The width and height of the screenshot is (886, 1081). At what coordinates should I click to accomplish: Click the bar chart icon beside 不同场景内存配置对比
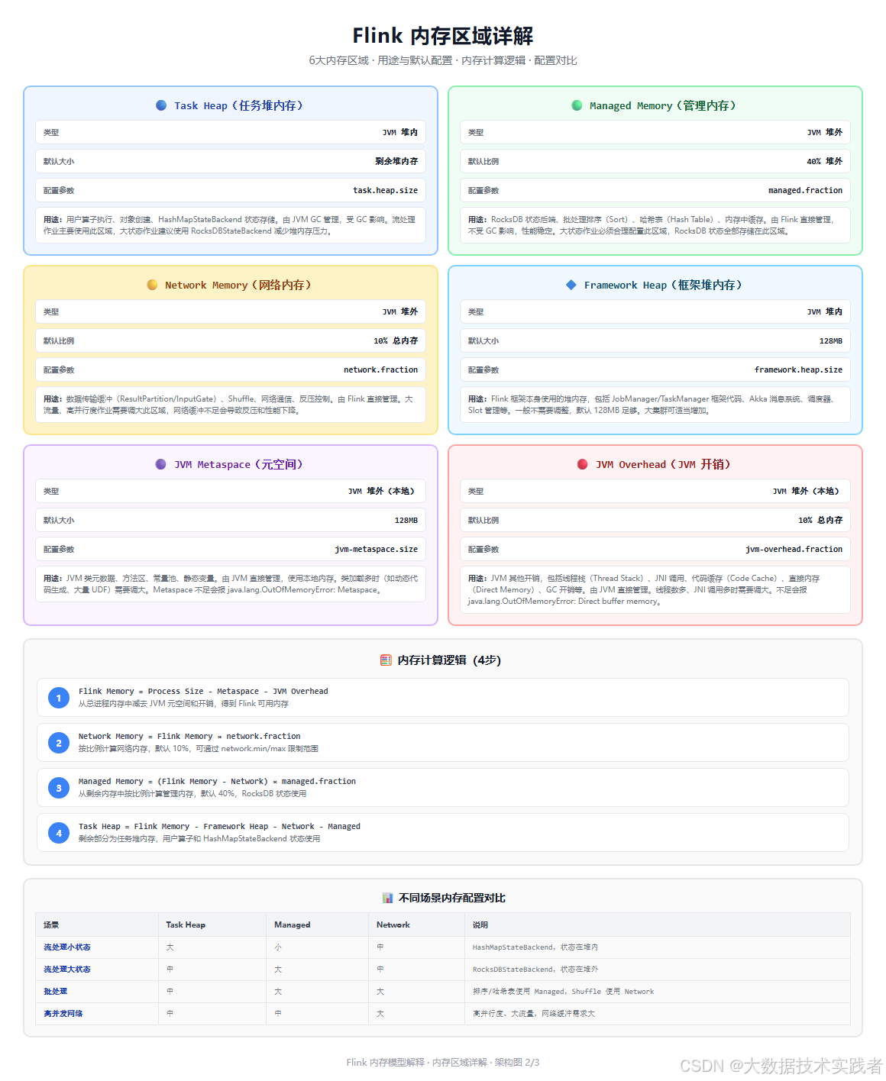[x=387, y=898]
